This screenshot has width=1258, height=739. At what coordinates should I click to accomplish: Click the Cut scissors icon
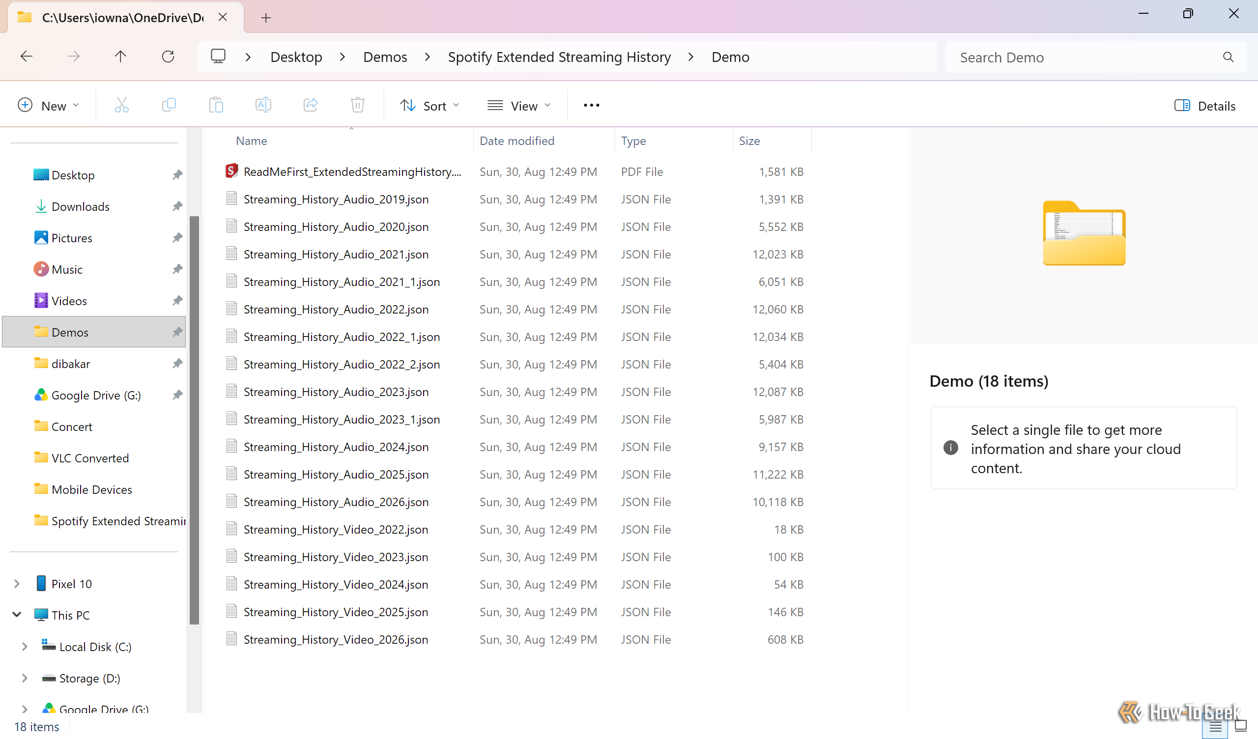tap(121, 105)
